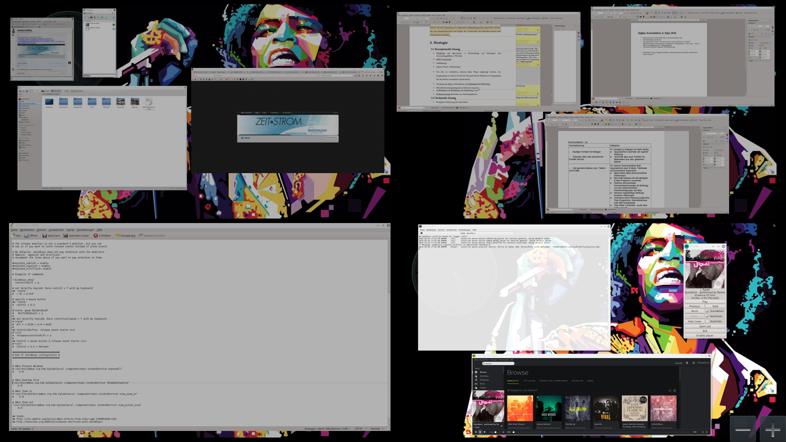Click the Rückgängig undo icon in KWrite
The image size is (786, 442).
pos(117,235)
